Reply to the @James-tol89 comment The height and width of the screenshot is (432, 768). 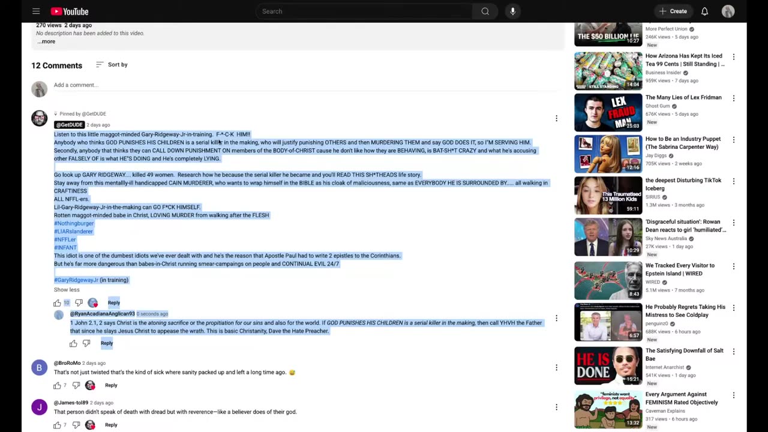111,425
